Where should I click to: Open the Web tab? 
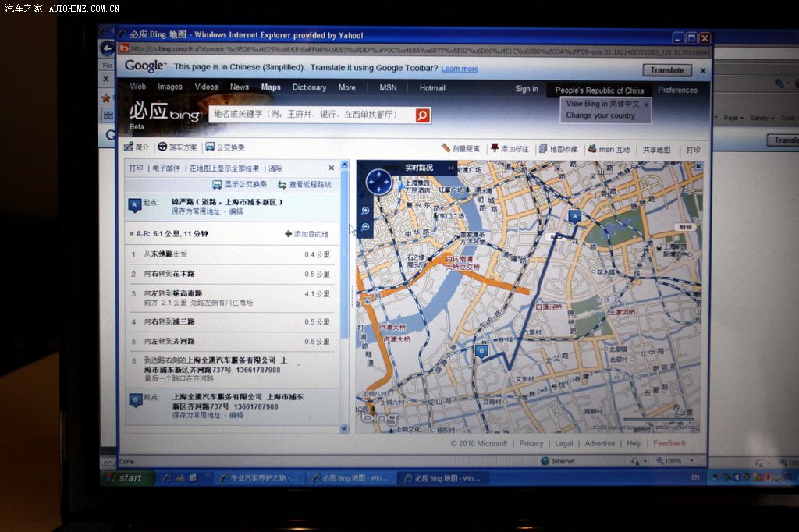[x=137, y=87]
